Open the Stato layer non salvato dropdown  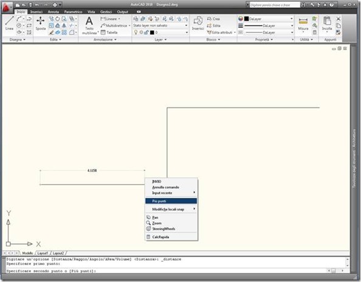pos(160,26)
